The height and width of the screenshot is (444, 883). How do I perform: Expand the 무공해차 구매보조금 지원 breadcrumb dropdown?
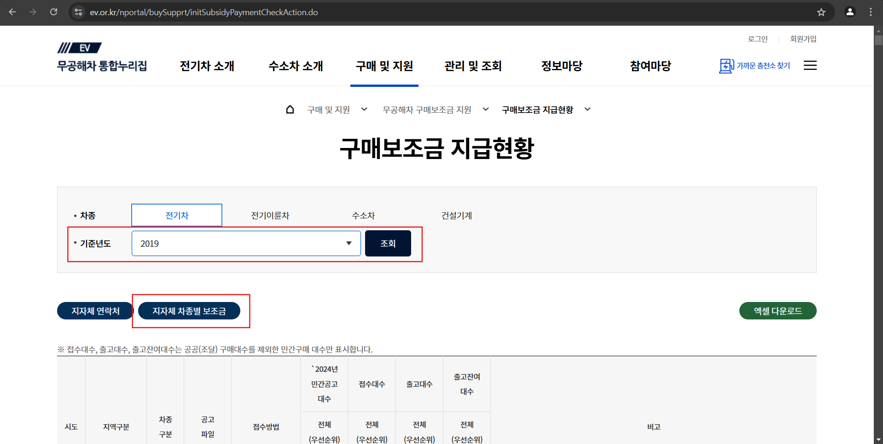pos(486,109)
